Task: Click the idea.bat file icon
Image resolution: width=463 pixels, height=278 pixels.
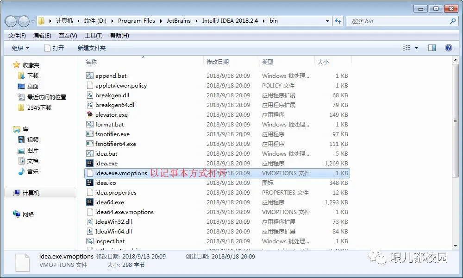Action: pyautogui.click(x=90, y=154)
